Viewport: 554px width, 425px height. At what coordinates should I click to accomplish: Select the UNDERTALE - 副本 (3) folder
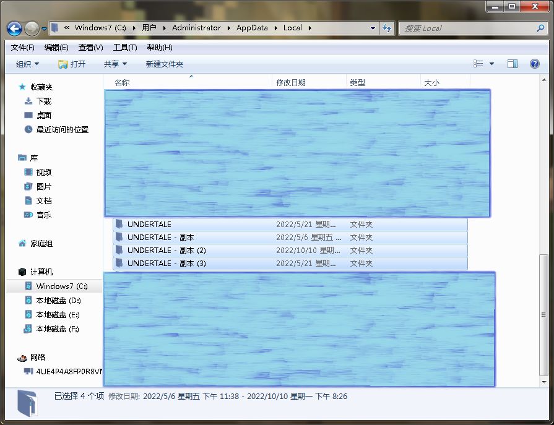pos(290,264)
